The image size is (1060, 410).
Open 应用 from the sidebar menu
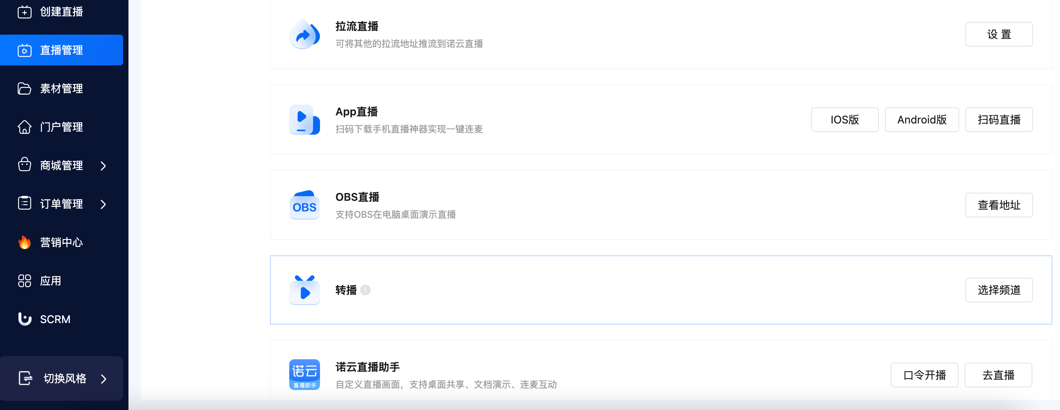tap(50, 281)
